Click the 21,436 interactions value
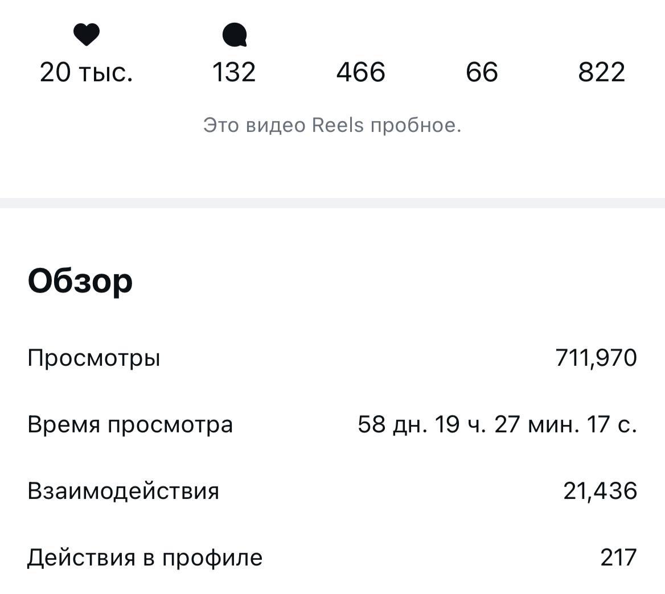The height and width of the screenshot is (594, 665). pos(600,490)
